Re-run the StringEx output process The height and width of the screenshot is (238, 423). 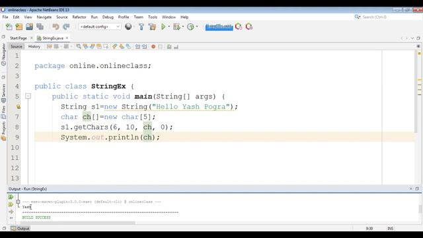click(x=11, y=197)
